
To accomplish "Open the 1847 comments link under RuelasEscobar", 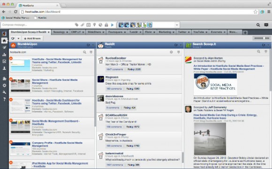I will (114, 70).
